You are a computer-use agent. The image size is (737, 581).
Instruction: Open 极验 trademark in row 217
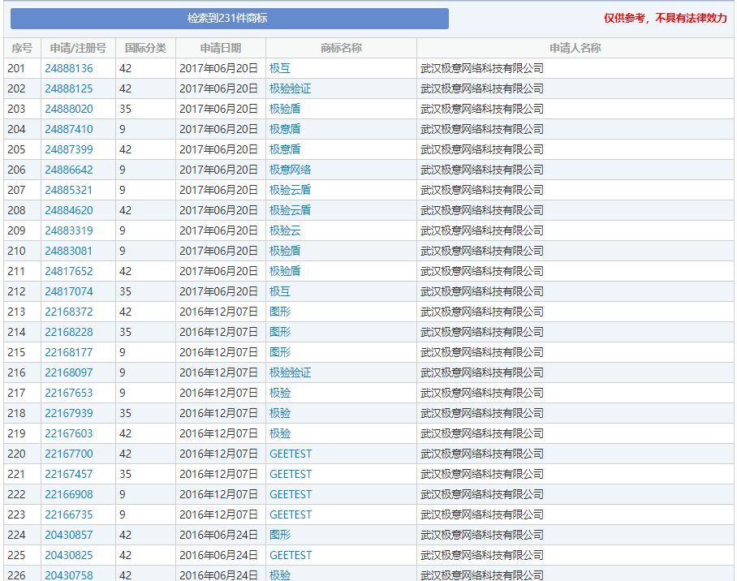tap(280, 393)
